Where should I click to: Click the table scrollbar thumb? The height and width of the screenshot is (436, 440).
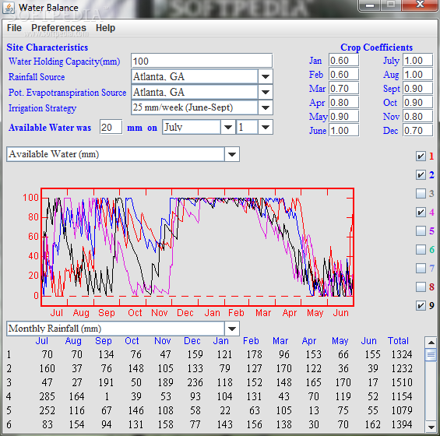[431, 355]
